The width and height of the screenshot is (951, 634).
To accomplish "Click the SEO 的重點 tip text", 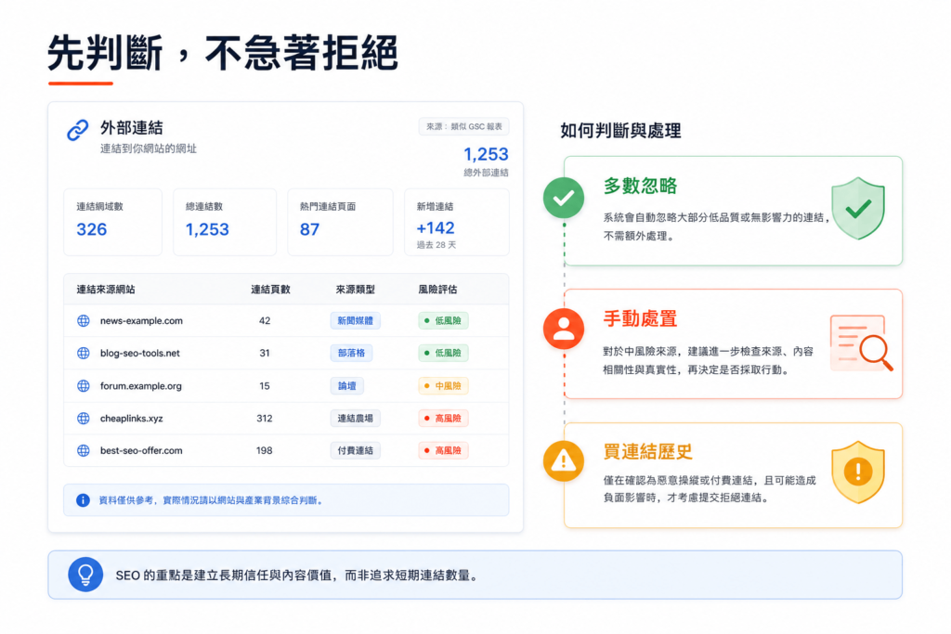I will (296, 576).
